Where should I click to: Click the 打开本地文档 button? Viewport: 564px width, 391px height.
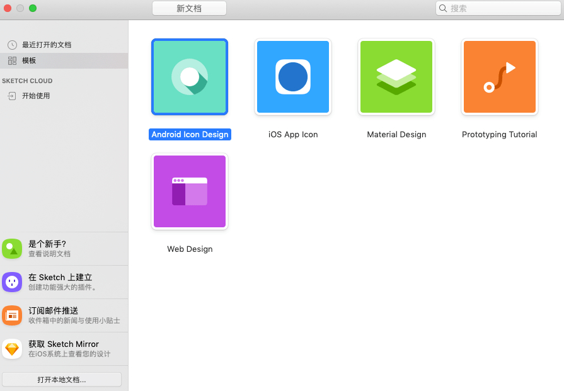[62, 380]
